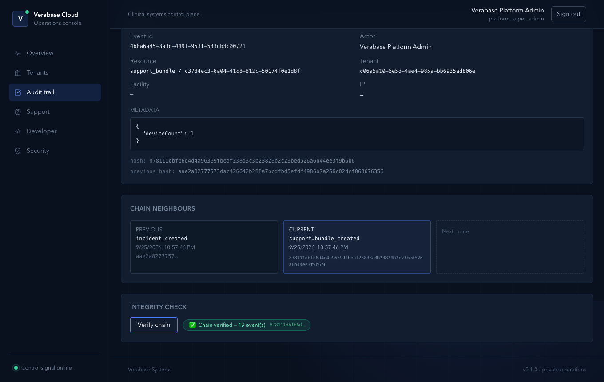Click 'Verabase Systems' footer text
This screenshot has height=382, width=604.
point(150,370)
